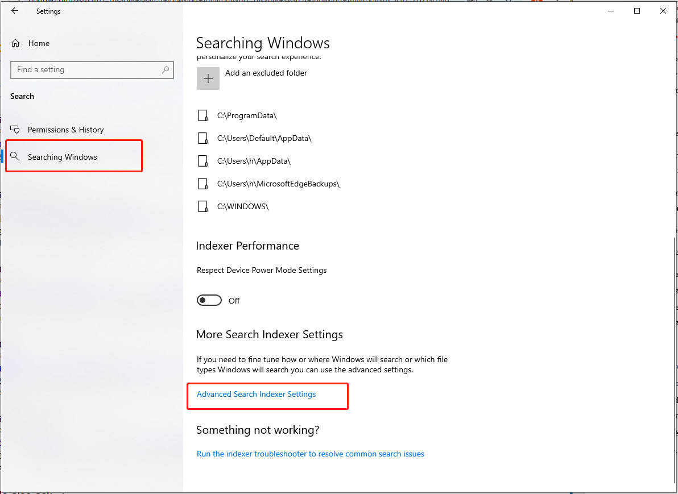
Task: Click the search magnifier in Find a setting
Action: pos(165,69)
